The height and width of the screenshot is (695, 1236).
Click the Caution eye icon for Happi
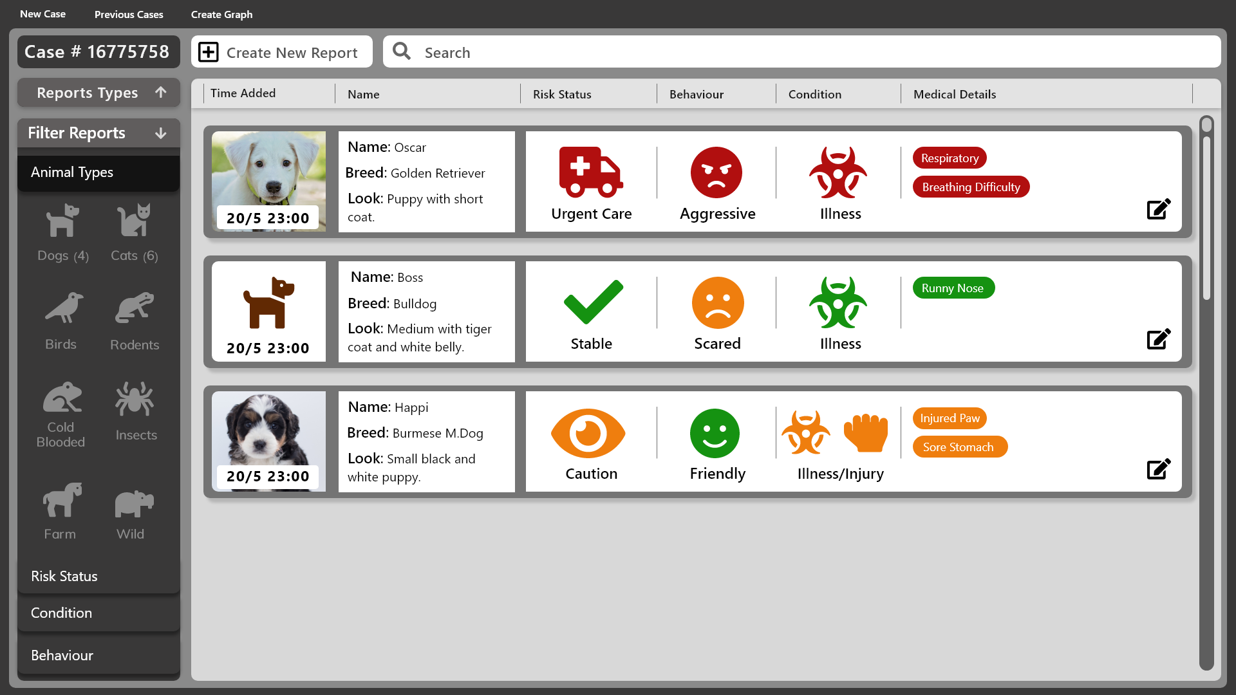coord(588,433)
